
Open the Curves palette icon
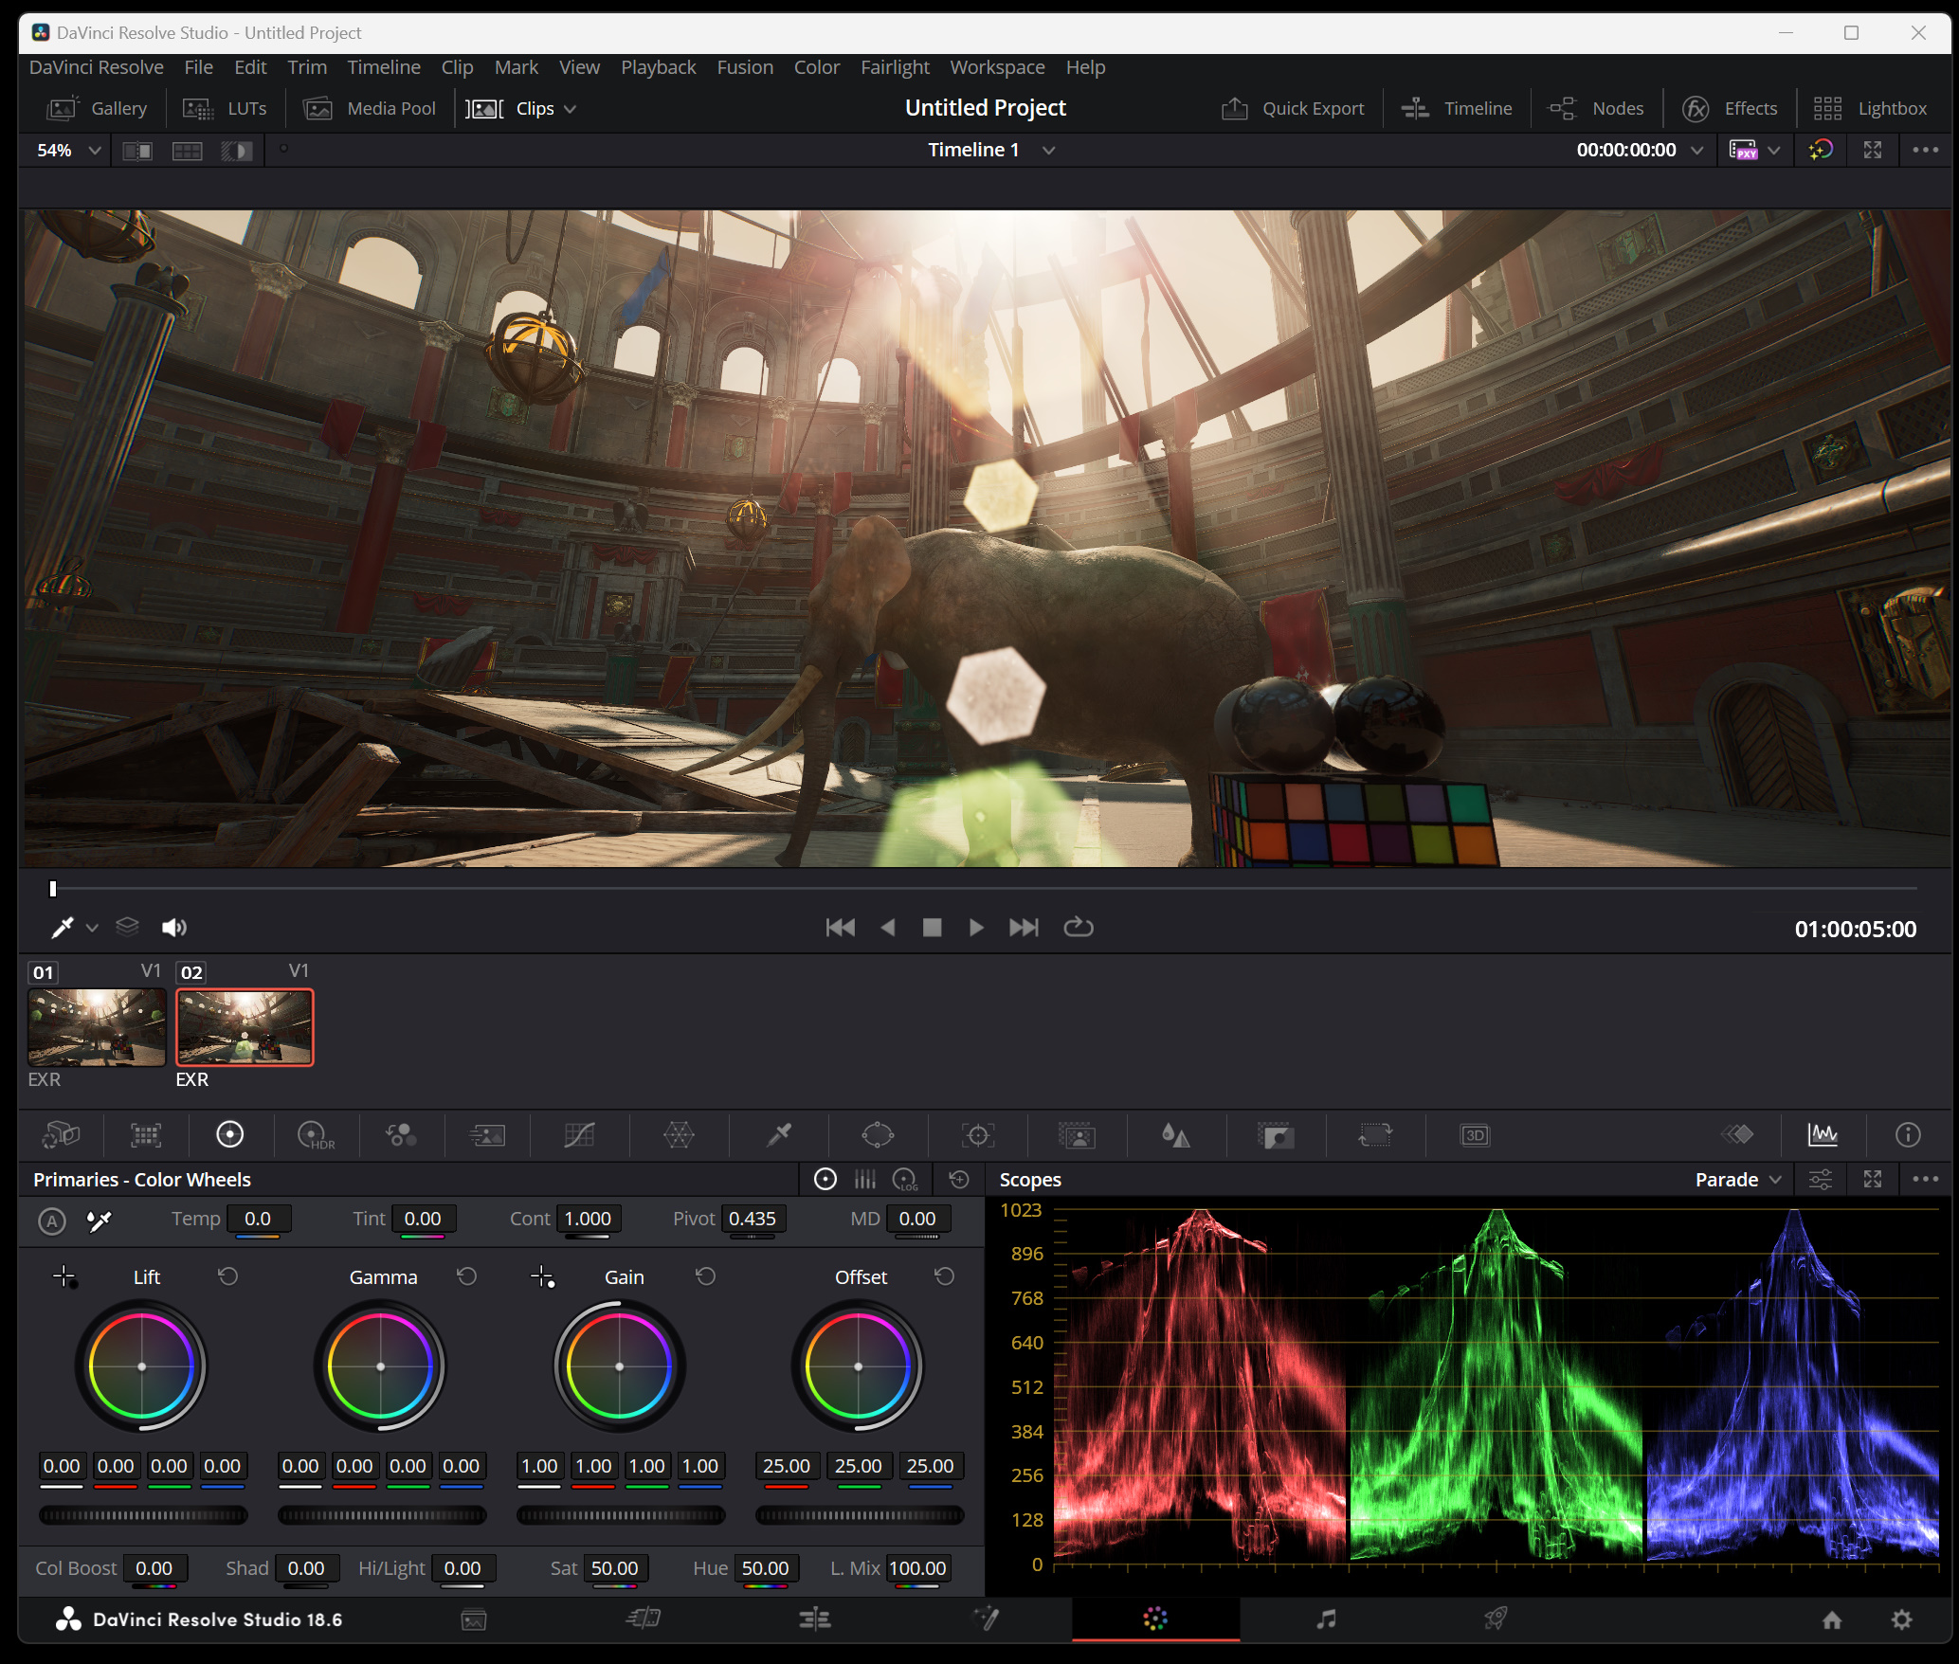click(579, 1134)
